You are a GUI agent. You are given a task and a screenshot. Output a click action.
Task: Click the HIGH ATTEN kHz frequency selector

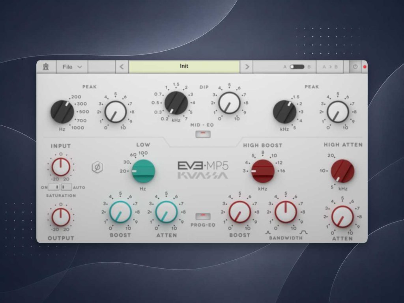click(x=342, y=171)
